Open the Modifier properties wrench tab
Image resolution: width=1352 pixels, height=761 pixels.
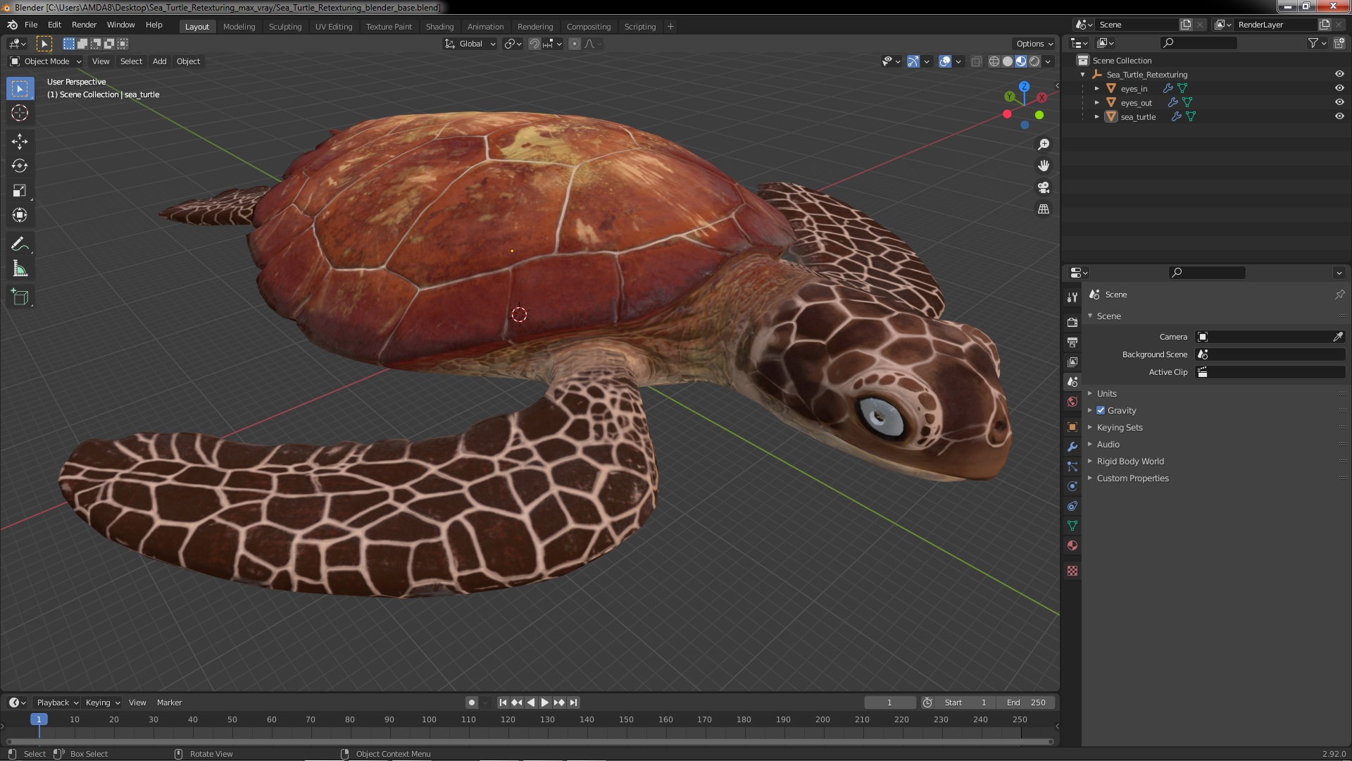(x=1072, y=447)
